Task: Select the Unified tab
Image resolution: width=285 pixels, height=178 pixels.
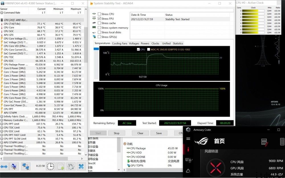Action: coord(166,43)
